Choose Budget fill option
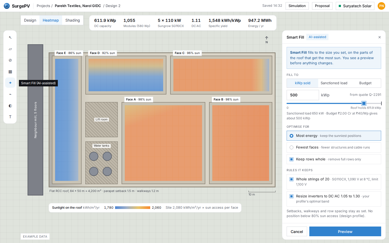This screenshot has height=243, width=389. (365, 83)
